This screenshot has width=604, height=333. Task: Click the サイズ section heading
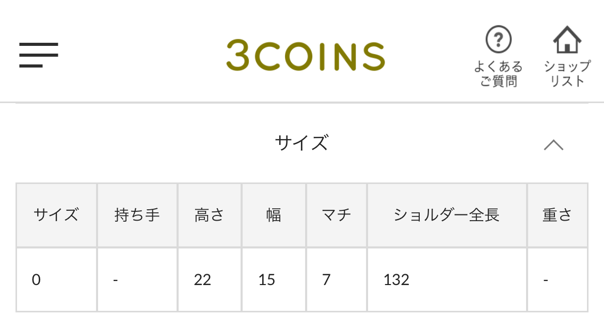pyautogui.click(x=301, y=143)
